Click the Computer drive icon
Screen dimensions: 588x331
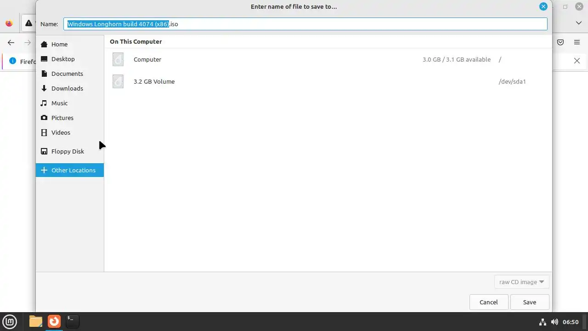118,59
